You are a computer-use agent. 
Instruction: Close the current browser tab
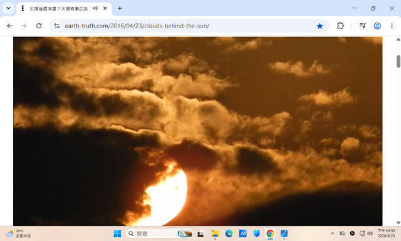[105, 8]
